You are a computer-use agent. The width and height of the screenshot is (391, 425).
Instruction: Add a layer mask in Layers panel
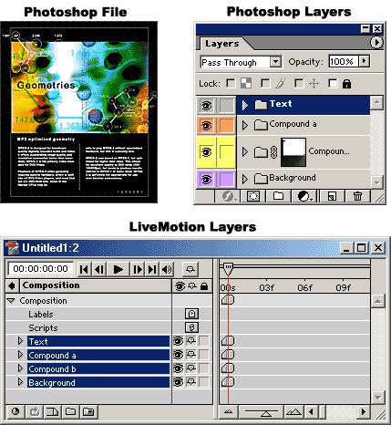(253, 197)
